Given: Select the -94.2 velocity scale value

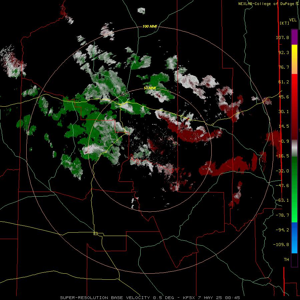Looking at the screenshot, I should coord(282,230).
